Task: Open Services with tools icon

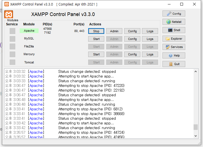Action: pos(174,47)
